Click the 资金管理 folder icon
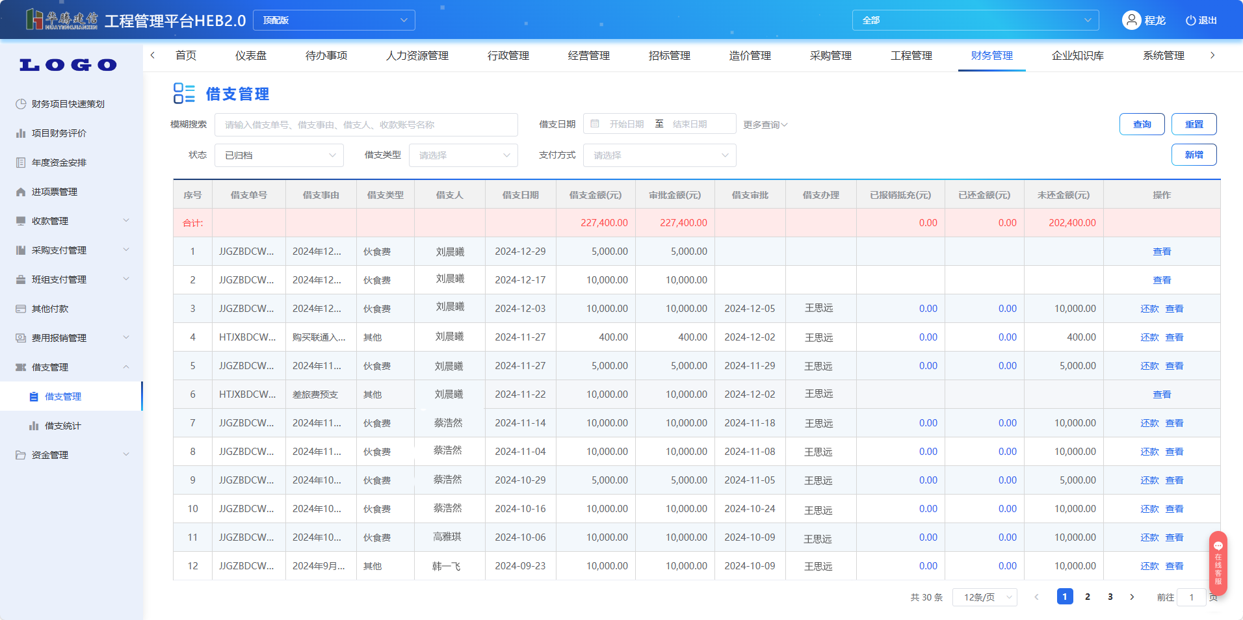The height and width of the screenshot is (620, 1243). tap(21, 455)
